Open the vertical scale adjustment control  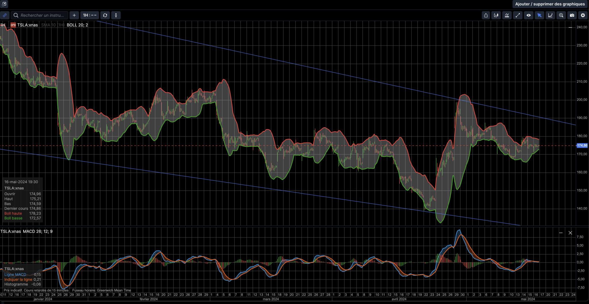click(x=116, y=15)
